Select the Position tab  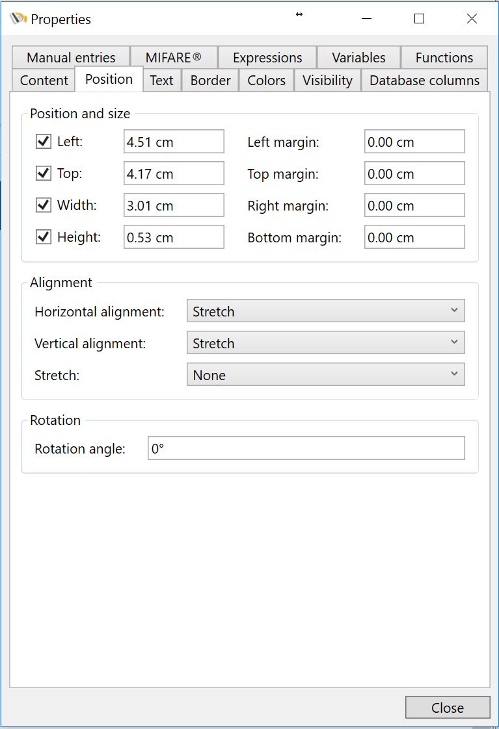[109, 79]
